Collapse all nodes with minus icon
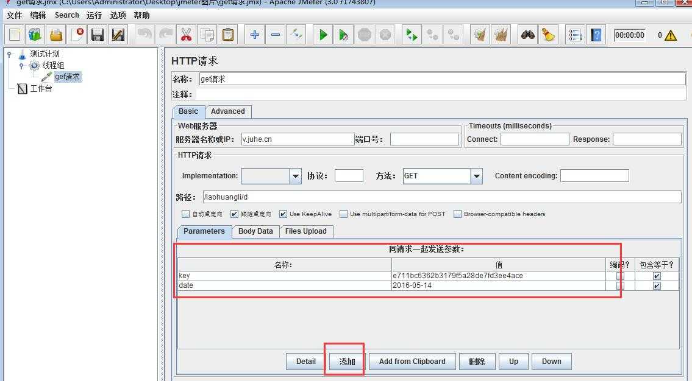Screen dimensions: 692x381 click(276, 35)
